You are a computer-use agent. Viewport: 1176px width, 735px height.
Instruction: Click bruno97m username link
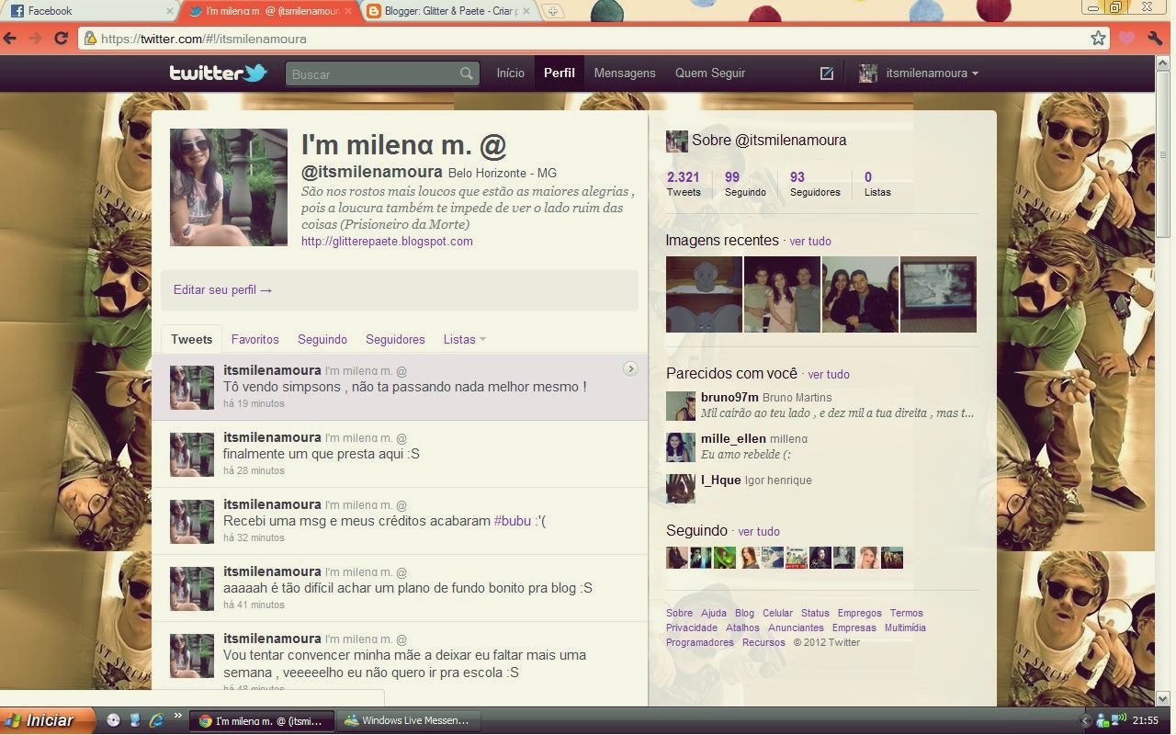729,397
